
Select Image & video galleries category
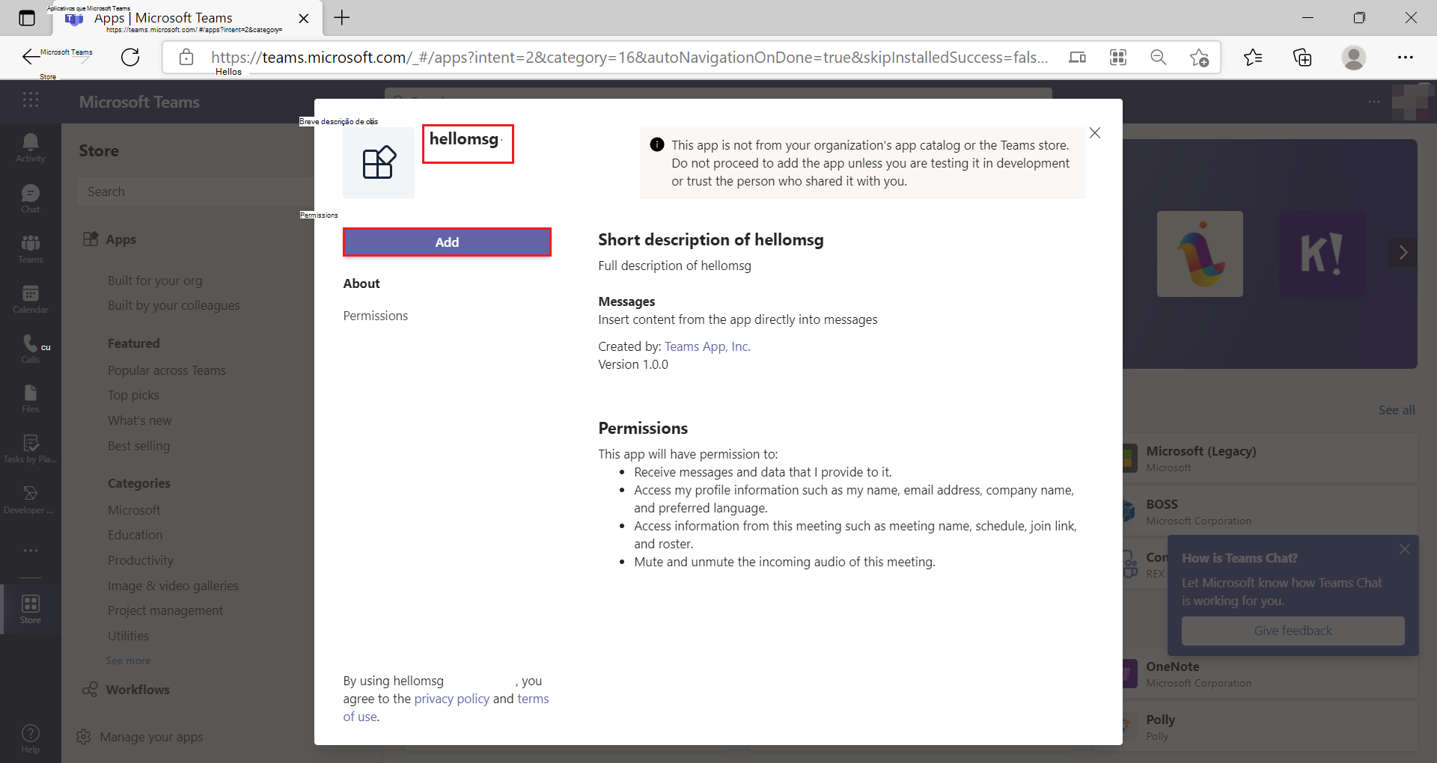(x=173, y=586)
